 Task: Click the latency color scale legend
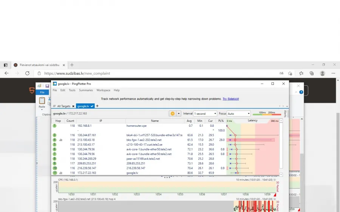(267, 114)
